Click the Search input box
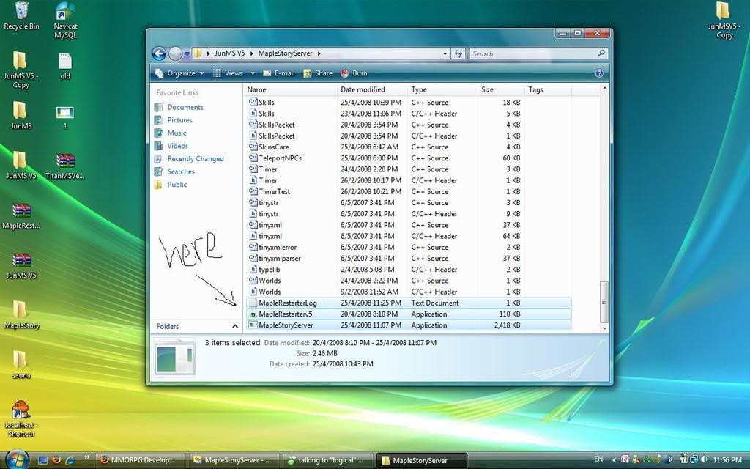 (x=538, y=53)
